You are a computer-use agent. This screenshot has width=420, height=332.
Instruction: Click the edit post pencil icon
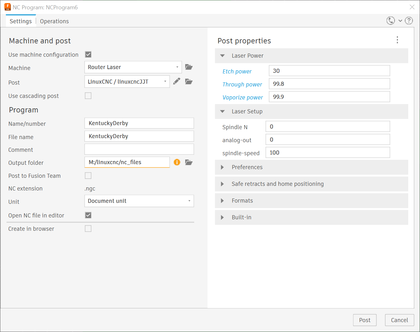(x=177, y=81)
